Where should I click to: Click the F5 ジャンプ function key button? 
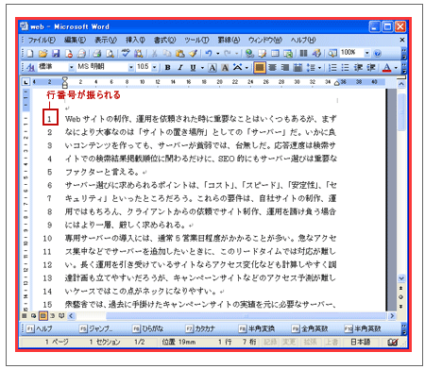(x=95, y=328)
